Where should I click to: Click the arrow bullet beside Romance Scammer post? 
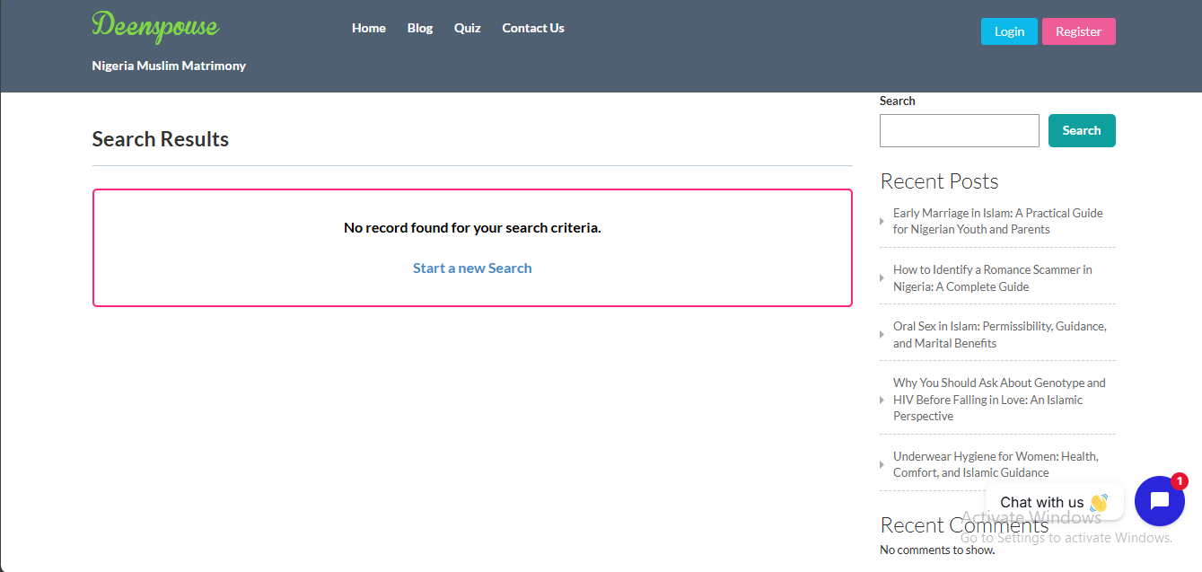tap(882, 278)
